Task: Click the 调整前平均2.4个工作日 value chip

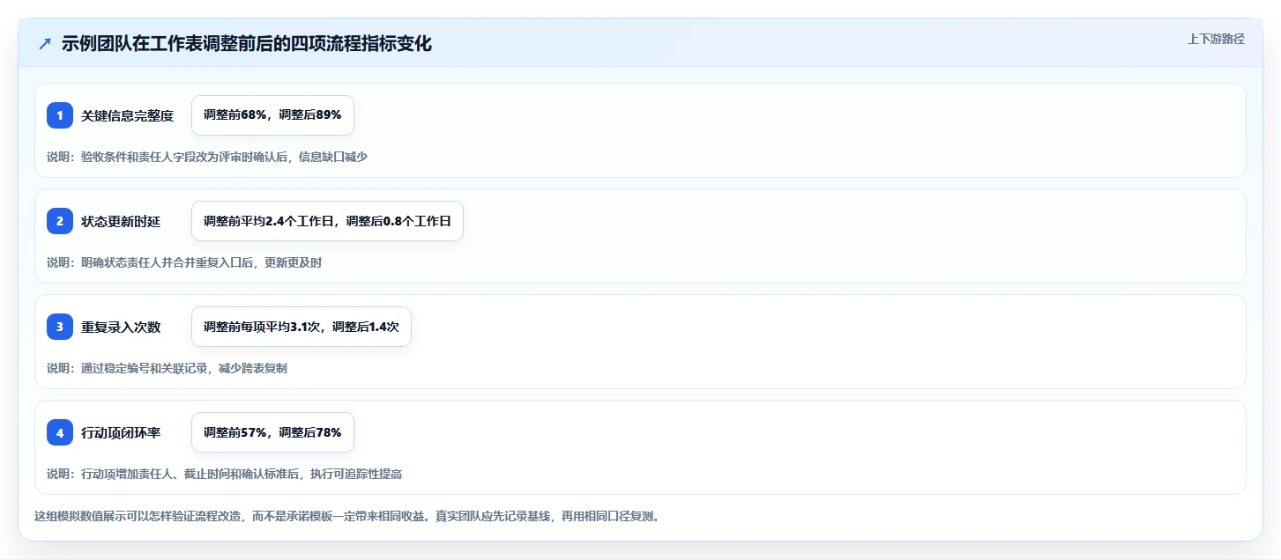Action: (x=327, y=221)
